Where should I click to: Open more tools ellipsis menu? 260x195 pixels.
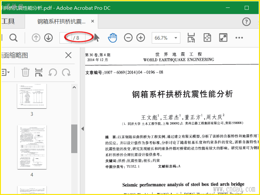[239, 38]
